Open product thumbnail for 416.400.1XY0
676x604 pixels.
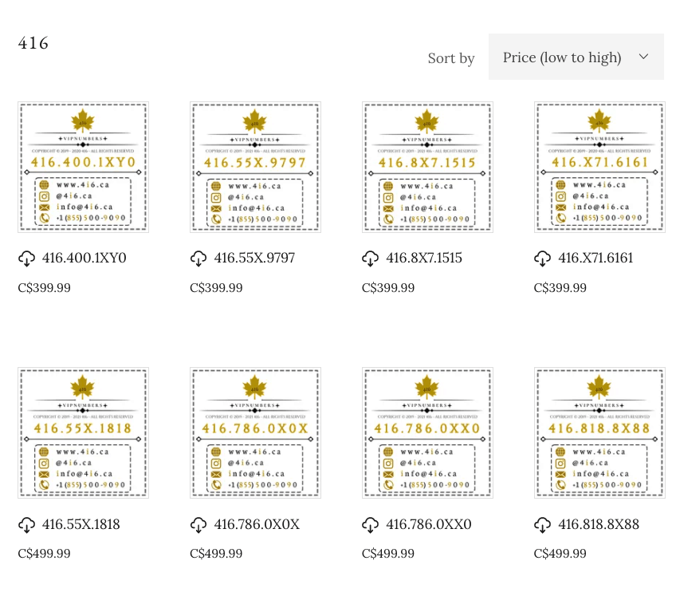(83, 167)
